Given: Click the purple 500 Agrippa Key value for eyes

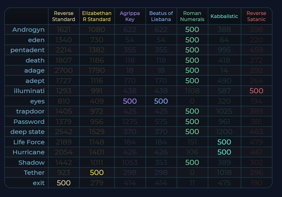Looking at the screenshot, I should [x=130, y=101].
